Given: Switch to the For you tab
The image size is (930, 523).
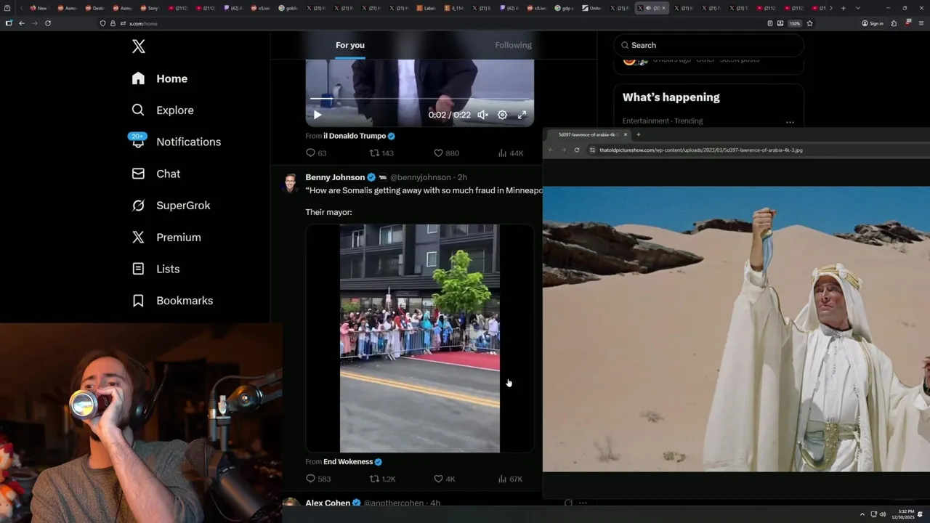Looking at the screenshot, I should click(350, 45).
